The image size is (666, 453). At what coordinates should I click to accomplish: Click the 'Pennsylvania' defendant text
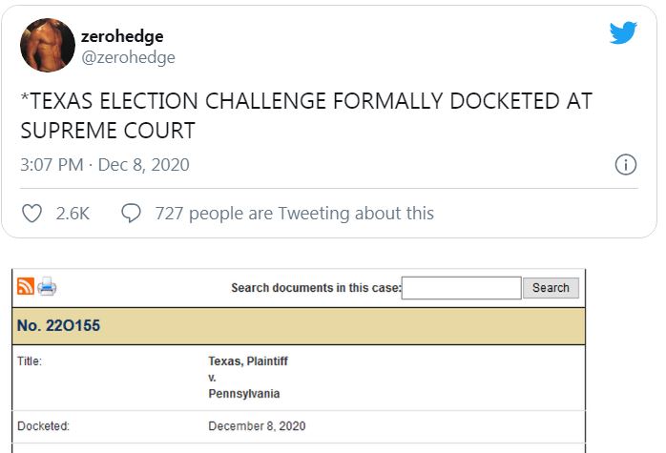[244, 394]
